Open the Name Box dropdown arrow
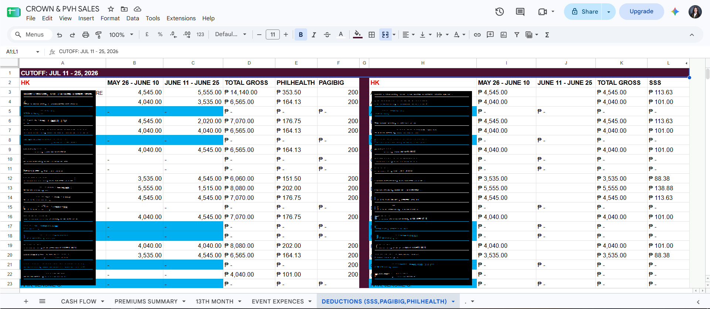 coord(38,52)
